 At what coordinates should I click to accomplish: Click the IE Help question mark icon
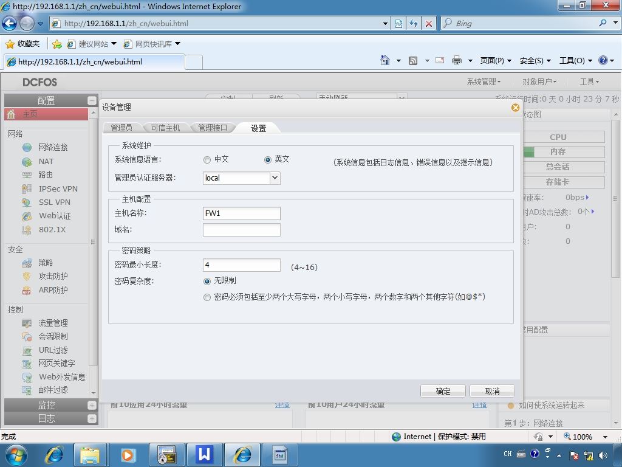click(x=603, y=60)
